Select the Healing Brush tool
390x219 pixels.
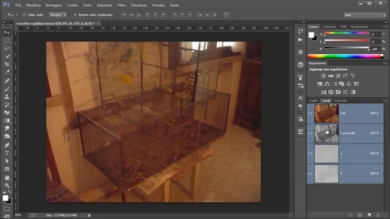7,81
